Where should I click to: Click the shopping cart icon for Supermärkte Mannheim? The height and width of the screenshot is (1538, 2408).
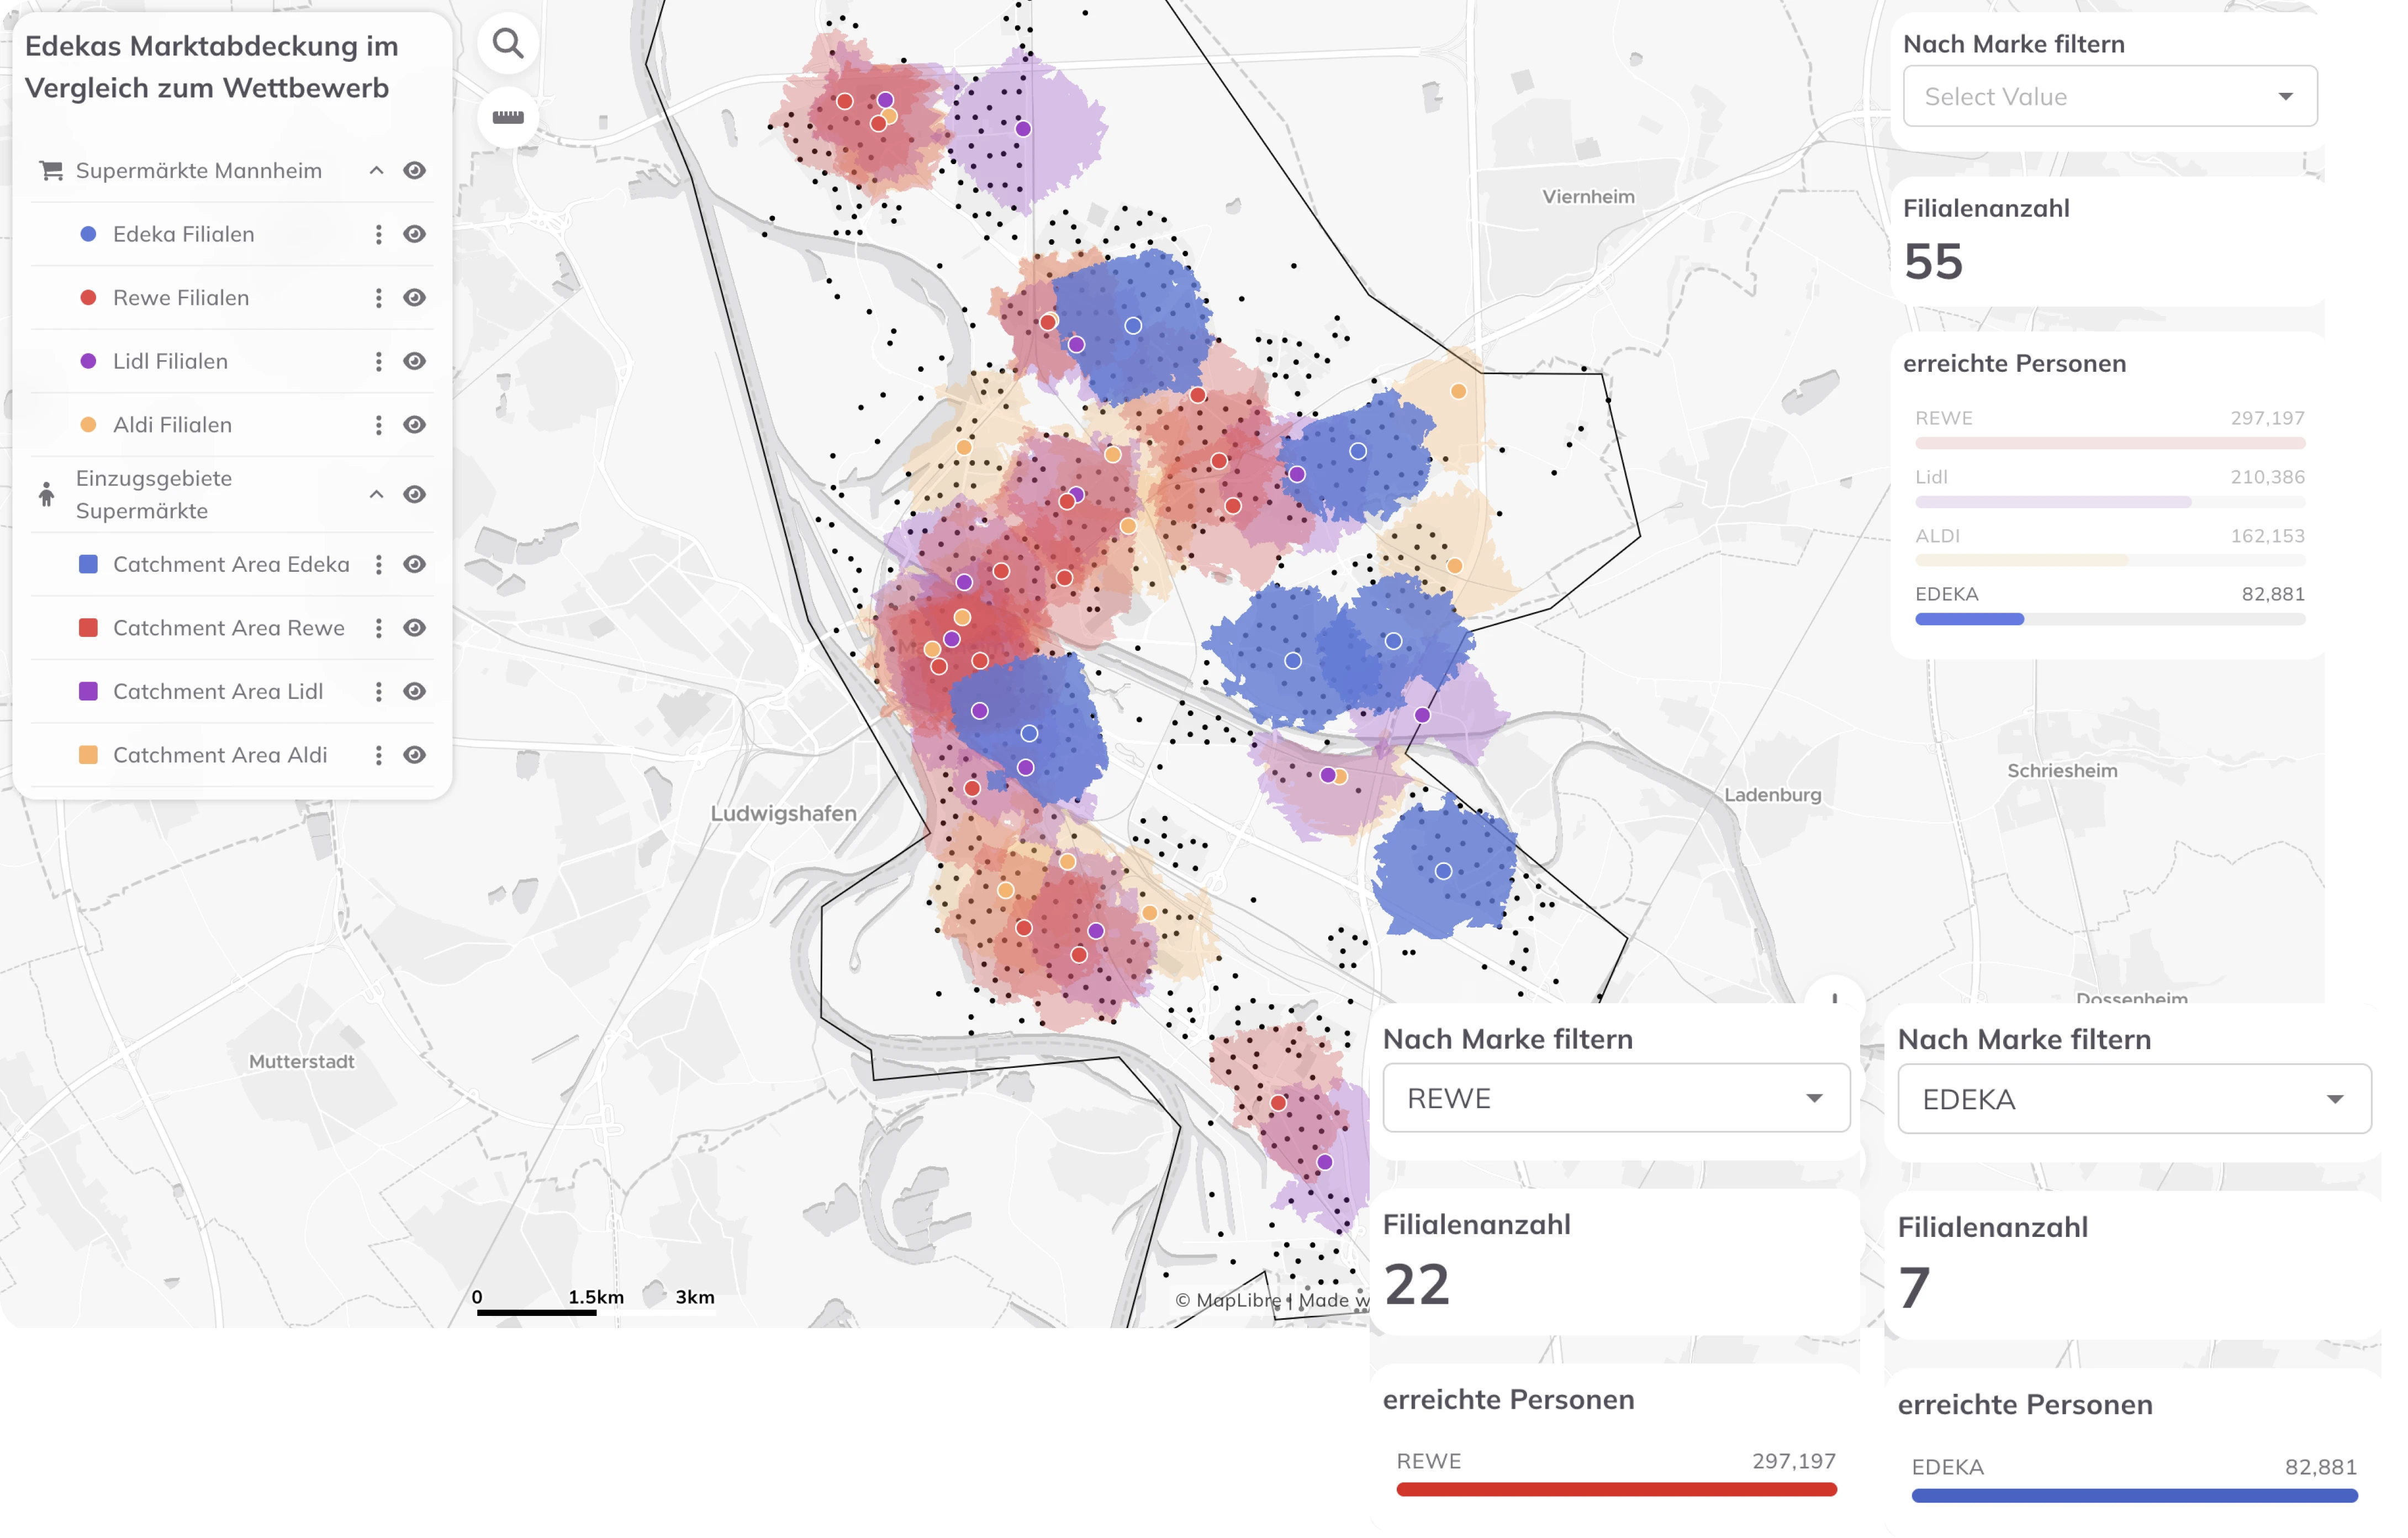click(51, 171)
